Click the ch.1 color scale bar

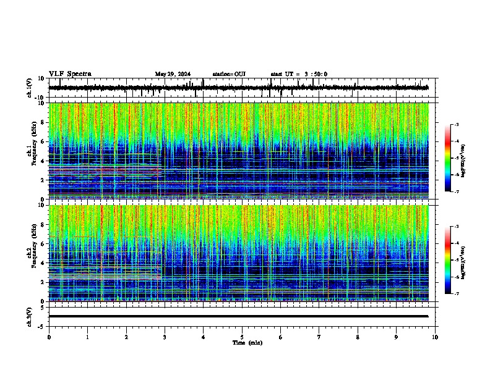pyautogui.click(x=448, y=158)
